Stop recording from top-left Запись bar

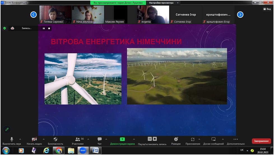(x=49, y=28)
